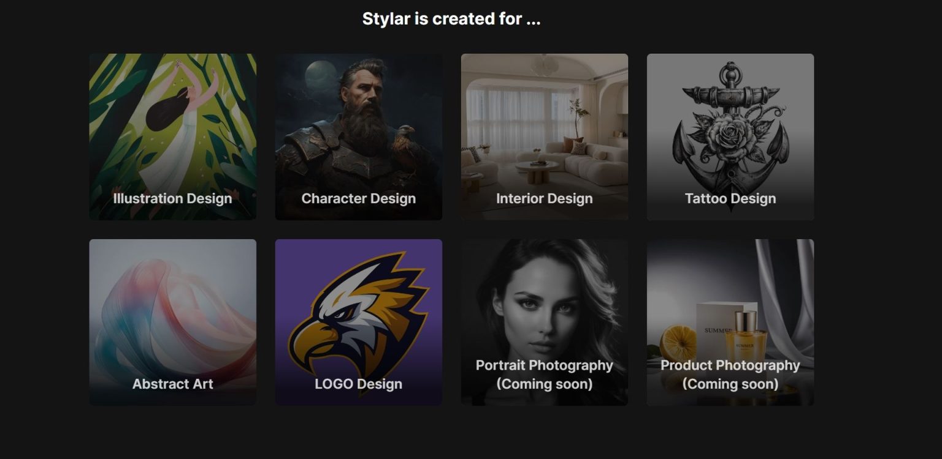Click the LOGO Design label text
The width and height of the screenshot is (942, 459).
(358, 384)
